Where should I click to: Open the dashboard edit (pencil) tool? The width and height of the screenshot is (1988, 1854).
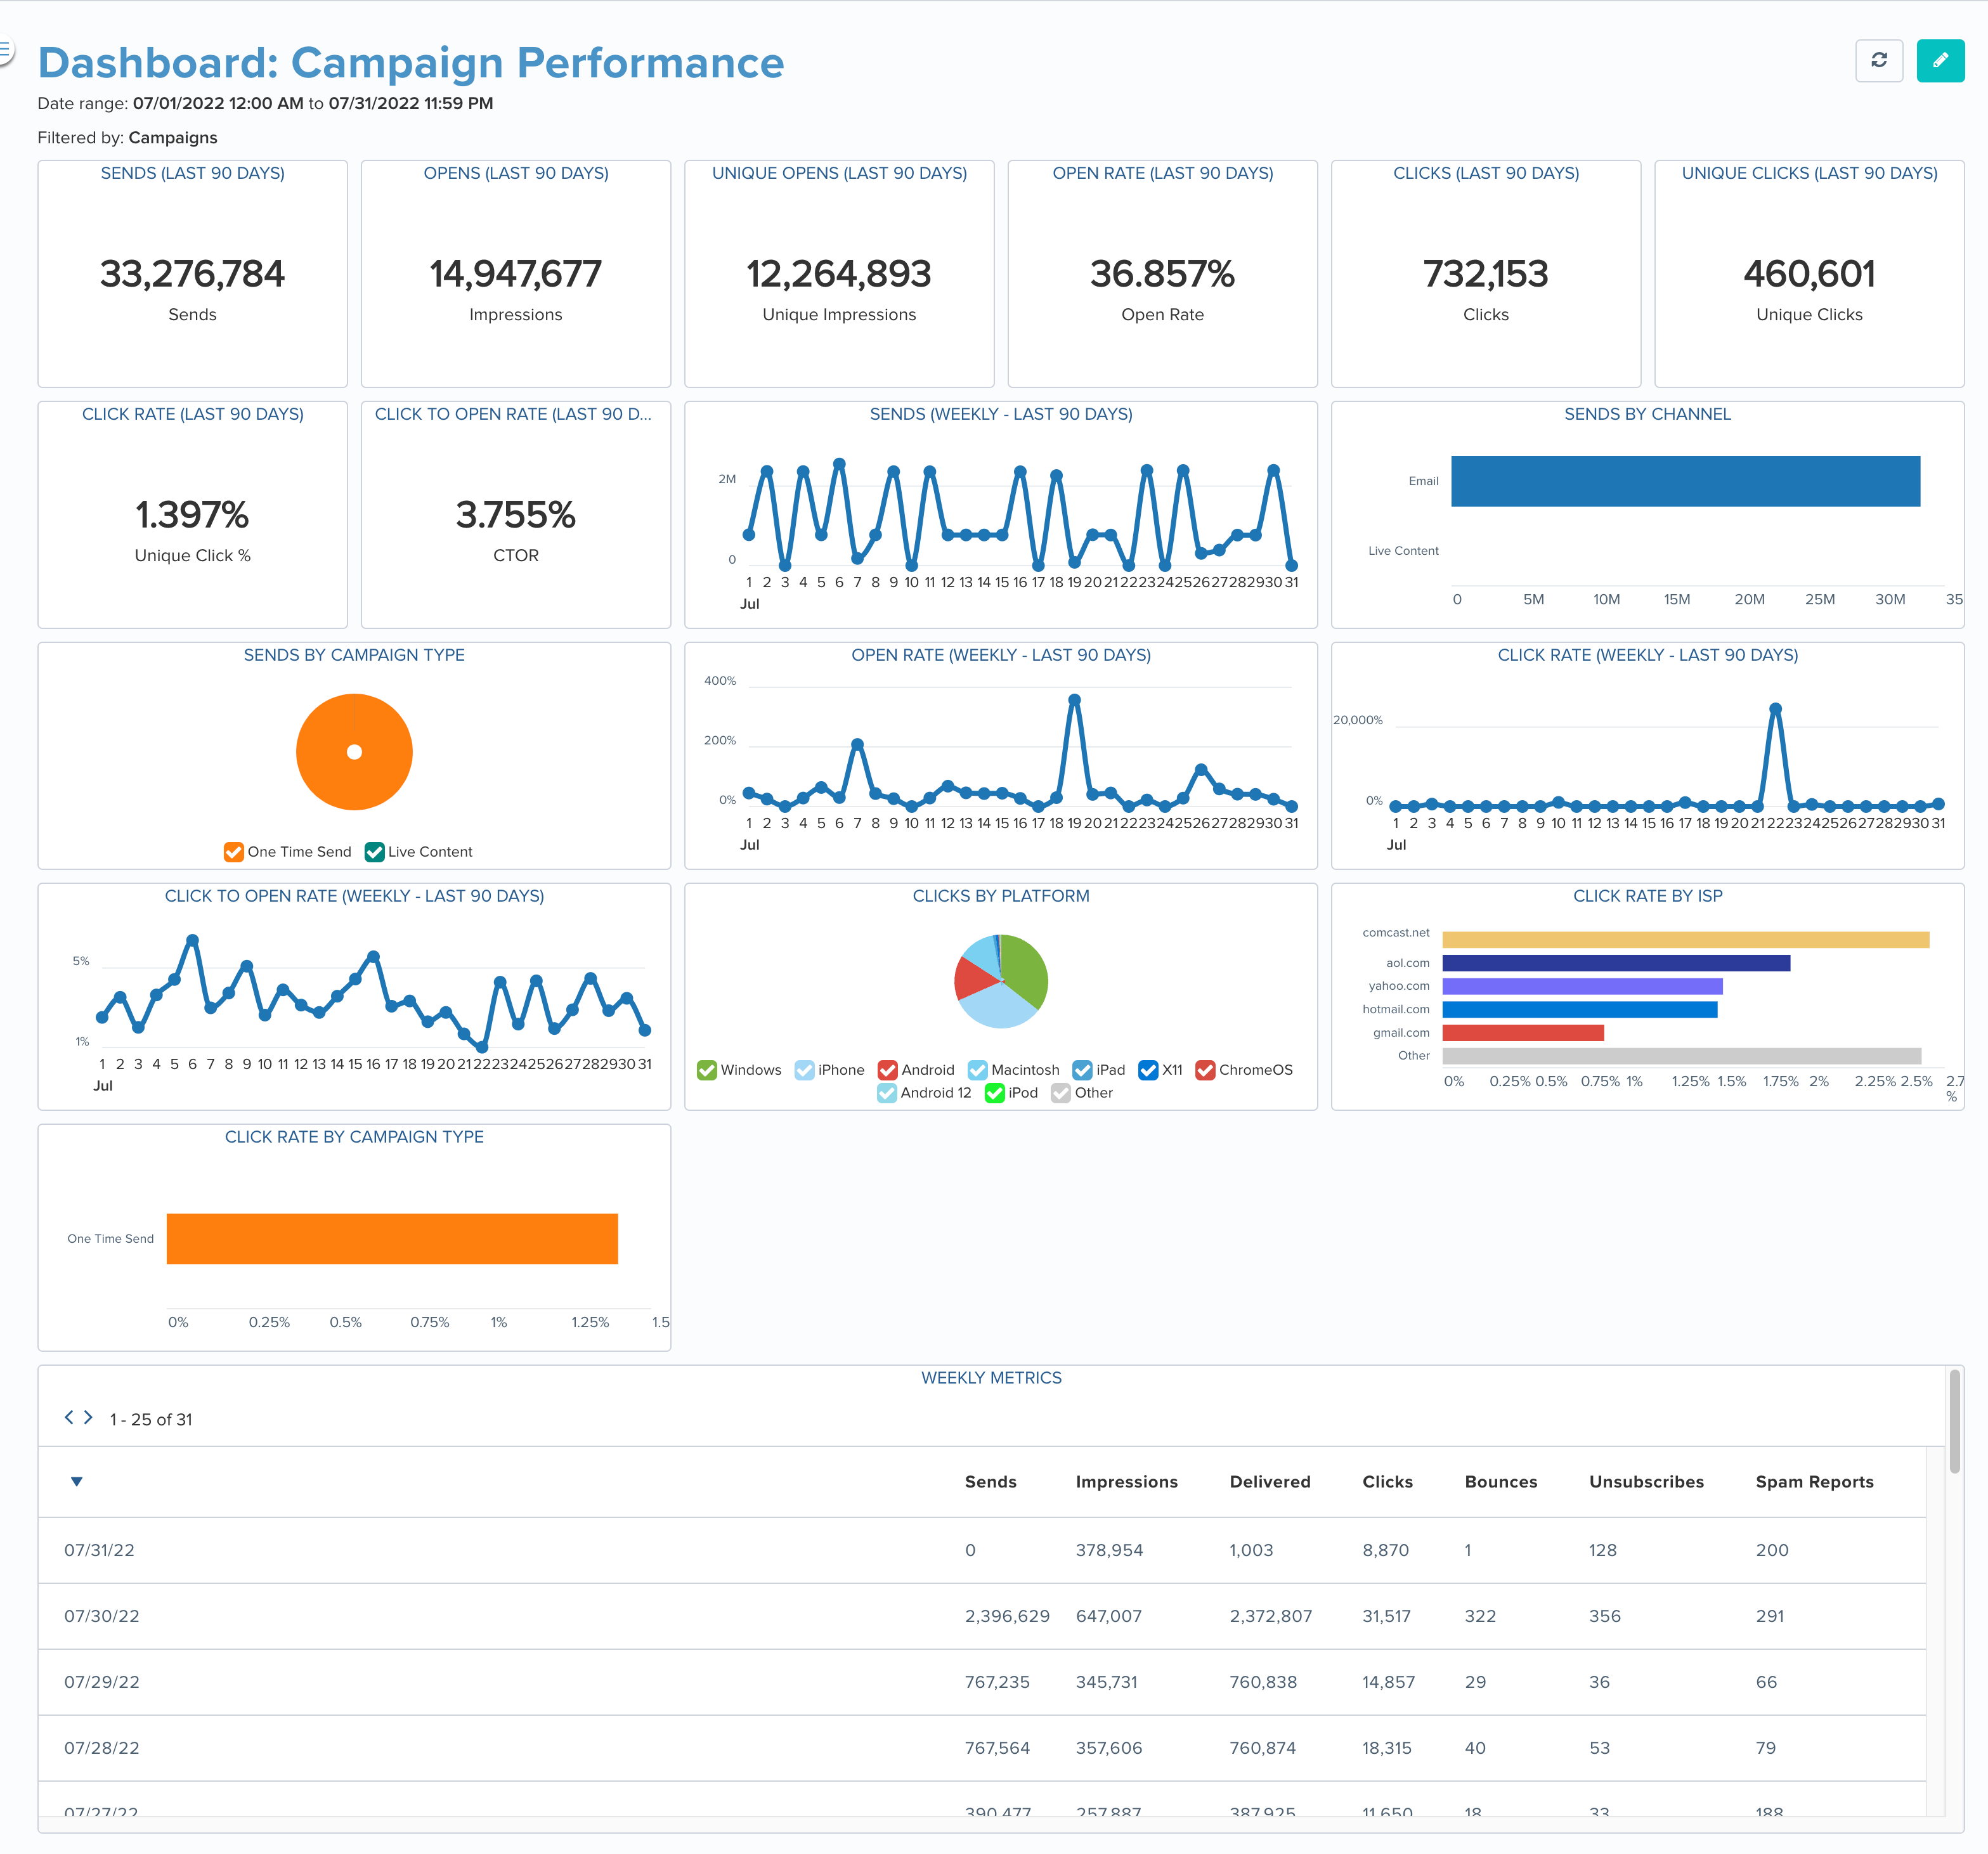coord(1940,61)
